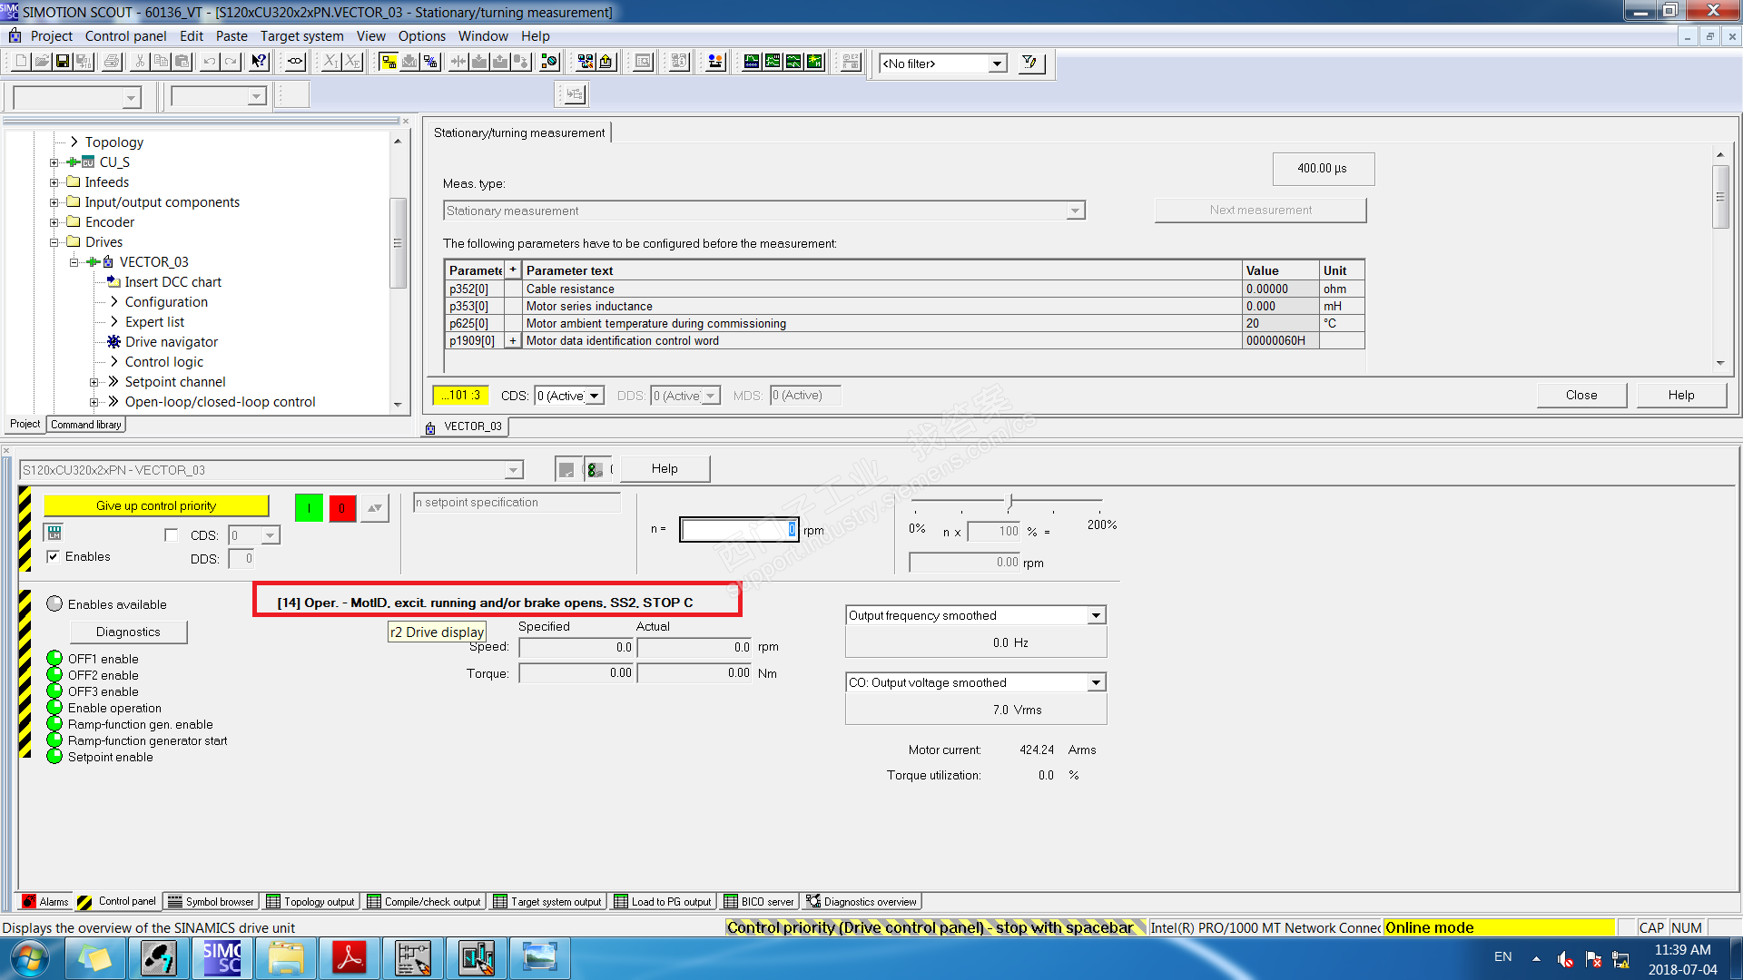This screenshot has width=1743, height=980.
Task: Click the filter edit icon beside No filter
Action: (x=1029, y=63)
